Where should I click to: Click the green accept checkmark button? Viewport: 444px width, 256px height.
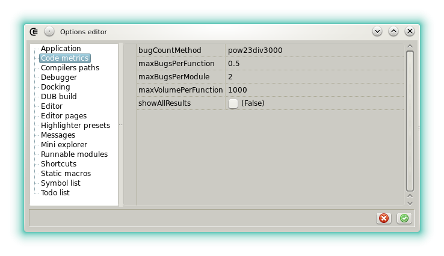(404, 218)
